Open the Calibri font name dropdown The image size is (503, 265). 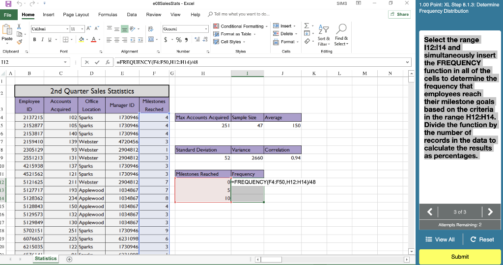pos(67,29)
